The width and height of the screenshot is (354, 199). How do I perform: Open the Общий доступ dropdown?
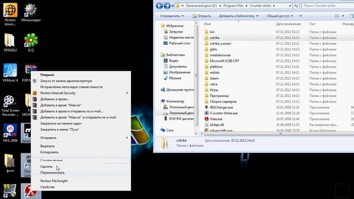click(280, 16)
